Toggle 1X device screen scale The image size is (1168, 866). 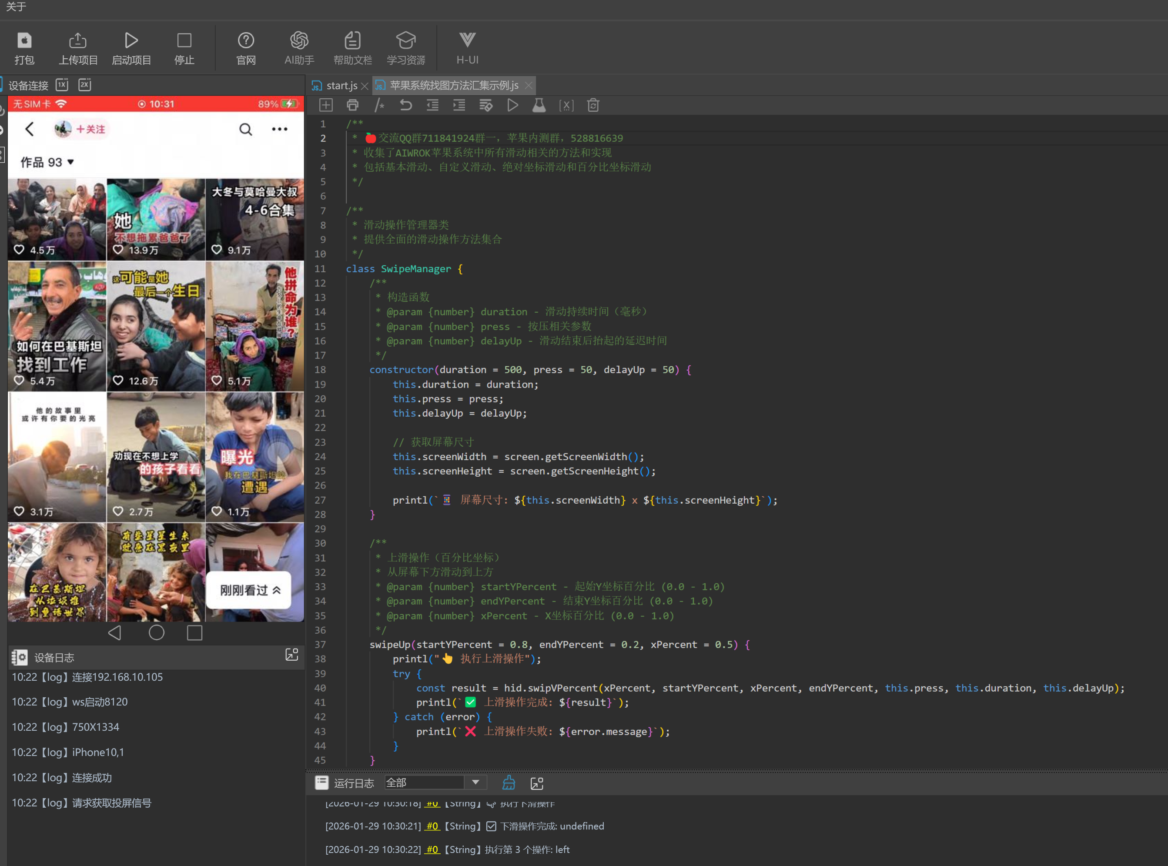(62, 84)
